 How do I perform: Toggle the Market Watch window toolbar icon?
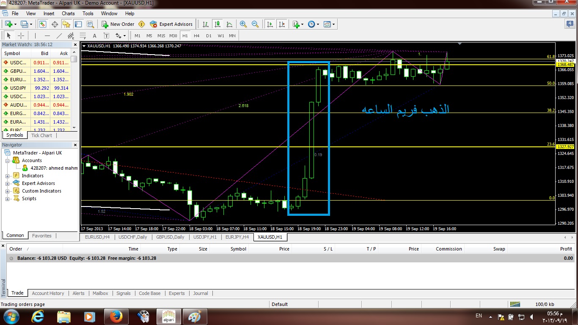pos(43,24)
